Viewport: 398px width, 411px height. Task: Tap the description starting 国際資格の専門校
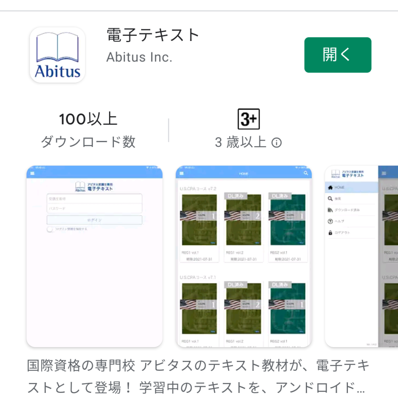tap(198, 376)
